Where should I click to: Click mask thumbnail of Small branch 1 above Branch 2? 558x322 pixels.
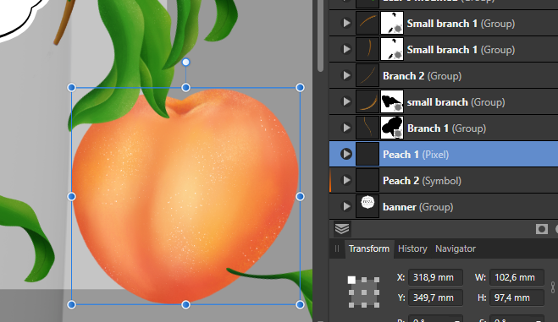coord(392,49)
